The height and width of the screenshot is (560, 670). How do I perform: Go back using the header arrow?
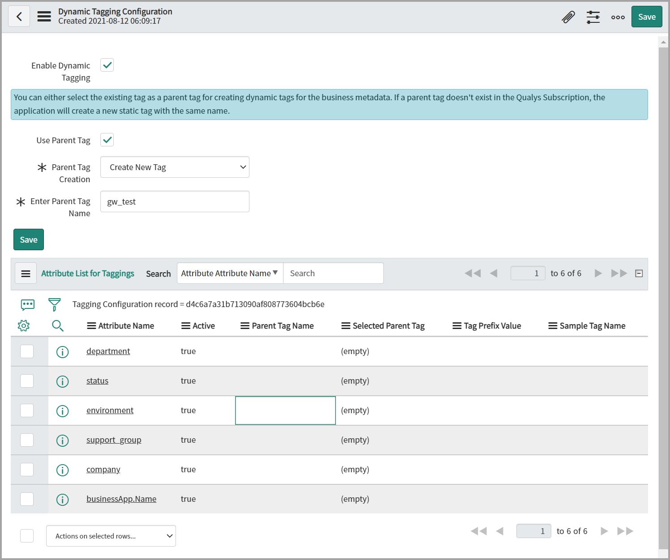[19, 17]
